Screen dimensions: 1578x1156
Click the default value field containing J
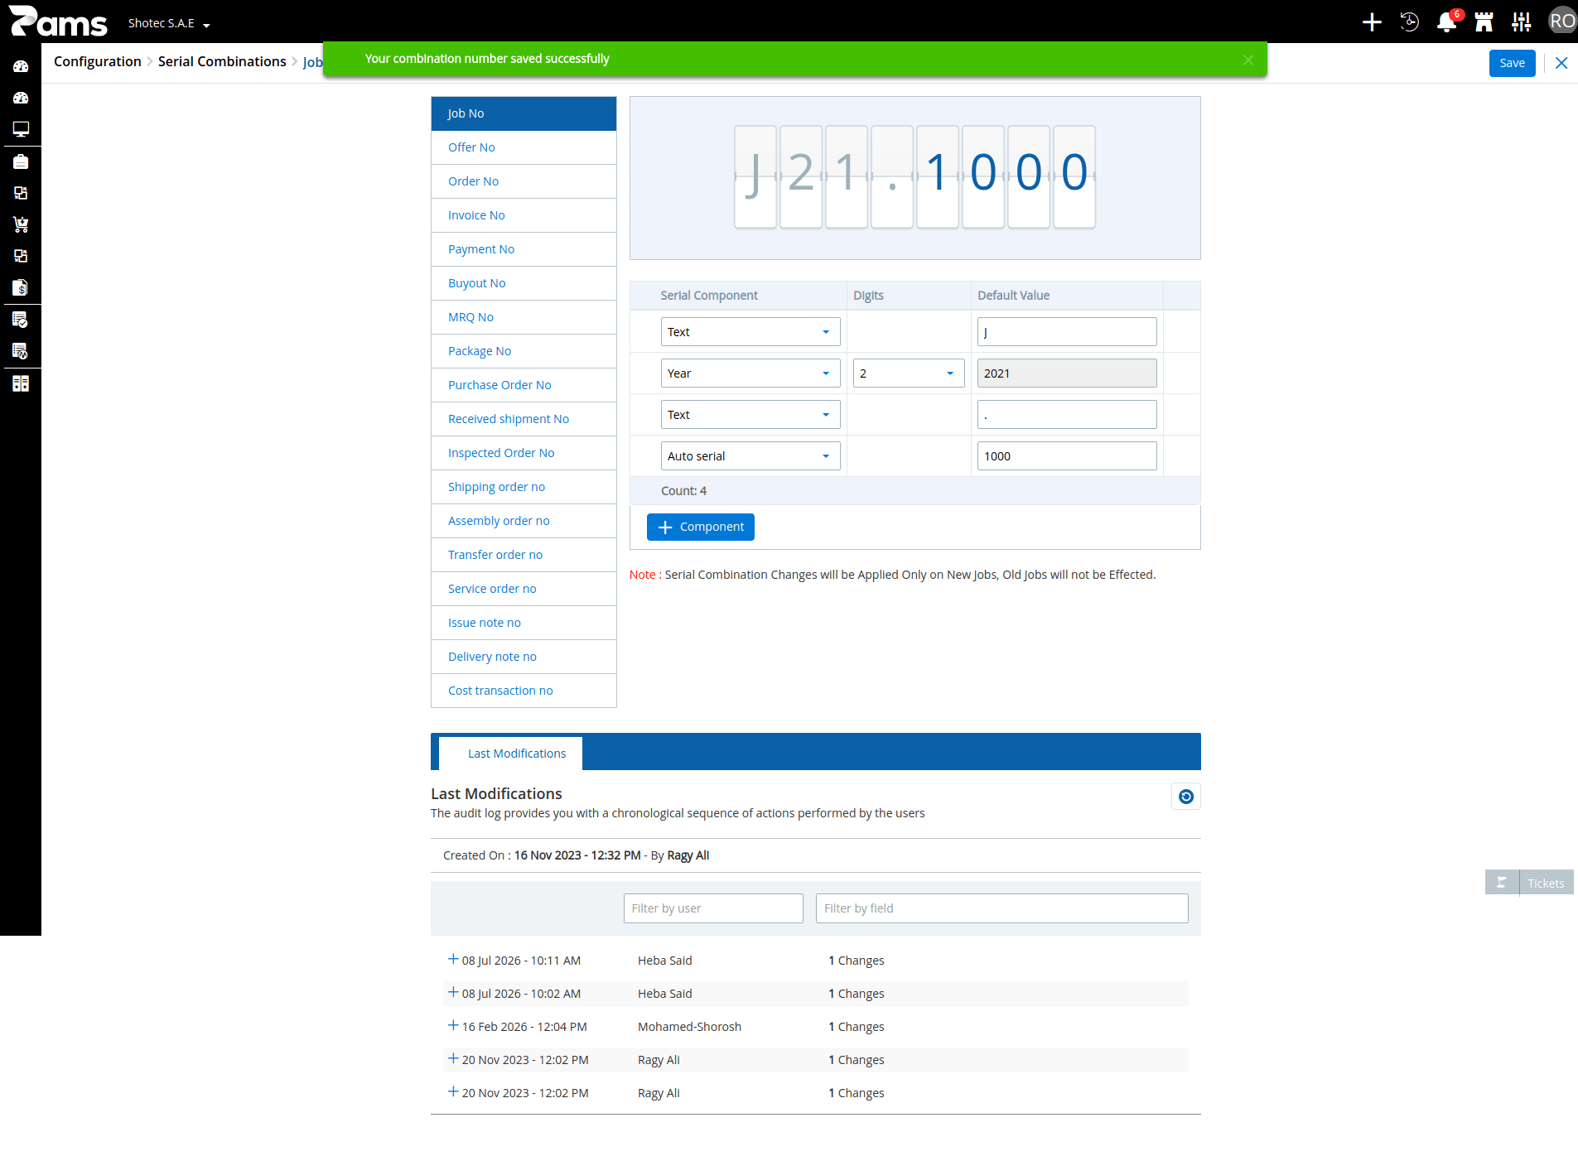pos(1067,332)
